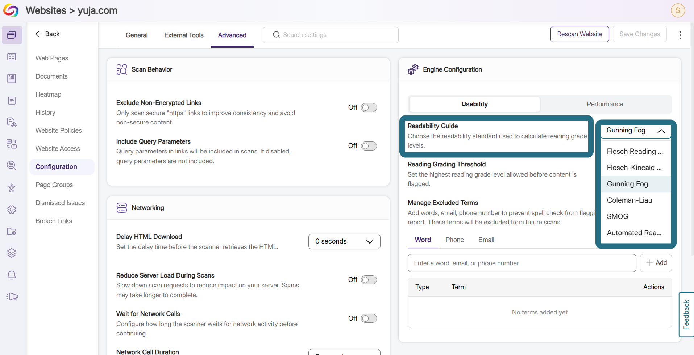694x355 pixels.
Task: Open the stacked layers icon in sidebar
Action: point(12,253)
